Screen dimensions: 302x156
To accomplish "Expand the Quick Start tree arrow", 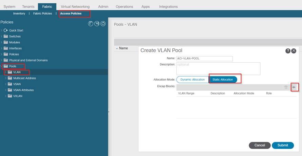I will tap(2, 30).
